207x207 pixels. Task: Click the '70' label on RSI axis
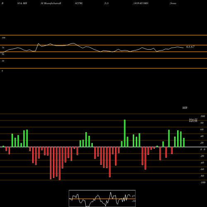click(x=3, y=48)
